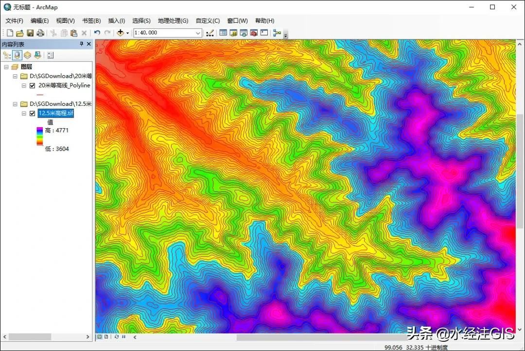Open the Catalog window
This screenshot has height=351, width=525.
click(x=233, y=33)
